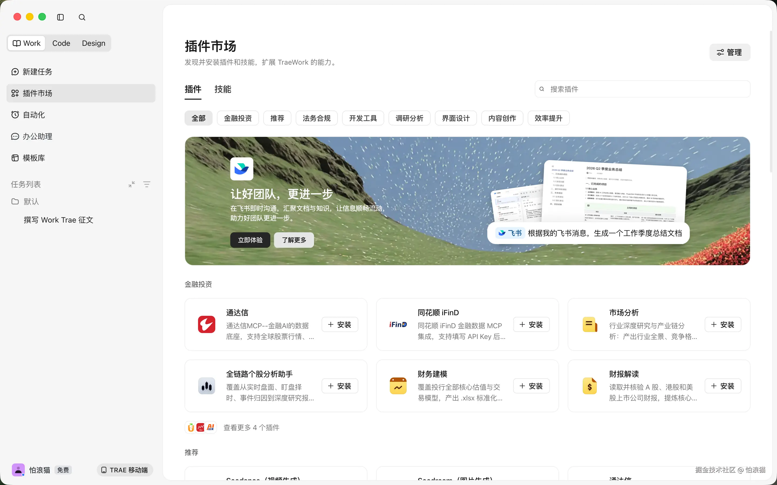This screenshot has width=777, height=485.
Task: Open the task list filter icon
Action: 147,184
